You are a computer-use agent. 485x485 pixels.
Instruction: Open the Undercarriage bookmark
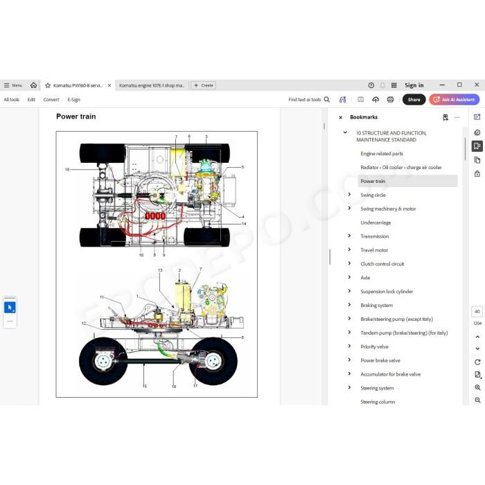point(376,222)
